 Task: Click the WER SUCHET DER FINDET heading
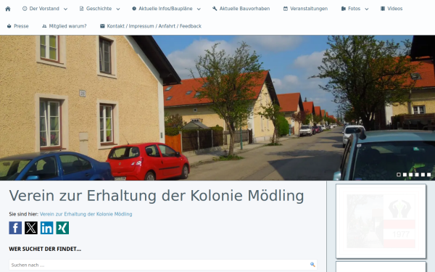point(45,249)
